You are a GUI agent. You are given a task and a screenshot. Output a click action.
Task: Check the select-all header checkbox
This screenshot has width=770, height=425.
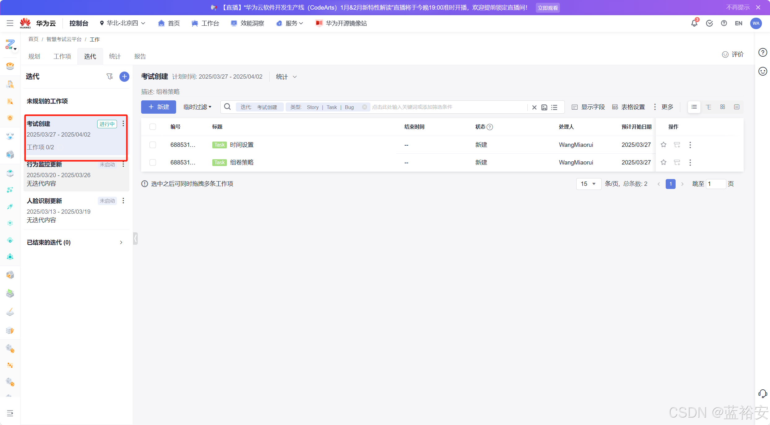[153, 127]
